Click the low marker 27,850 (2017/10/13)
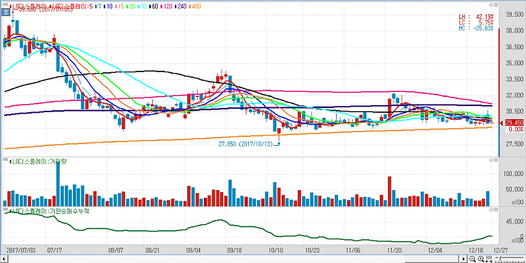526x263 pixels. coord(250,144)
